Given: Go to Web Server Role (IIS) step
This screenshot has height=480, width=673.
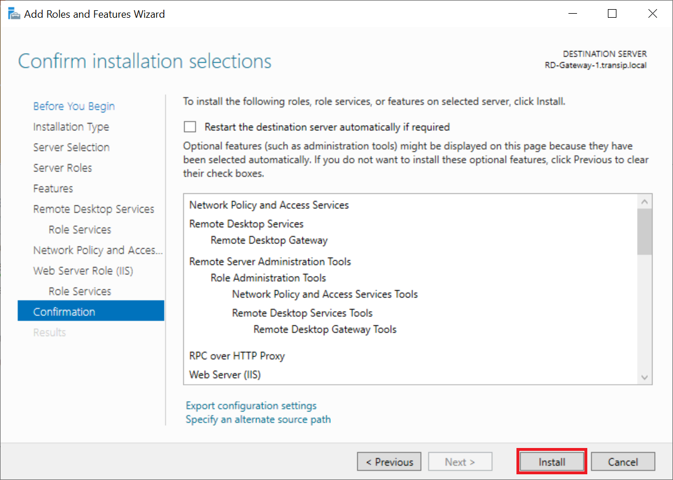Looking at the screenshot, I should coord(83,271).
